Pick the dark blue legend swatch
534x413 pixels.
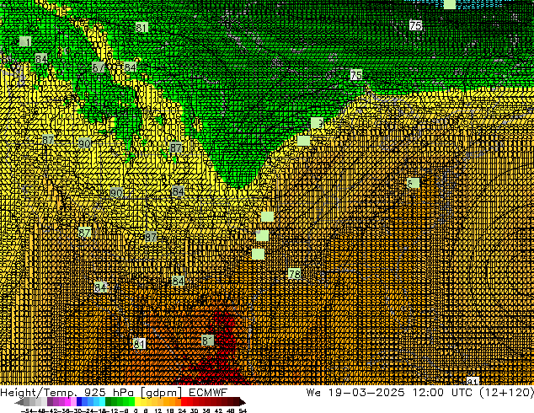79,402
